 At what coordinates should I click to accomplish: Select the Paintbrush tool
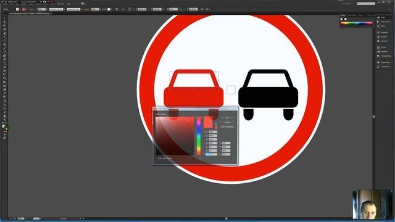pyautogui.click(x=4, y=48)
